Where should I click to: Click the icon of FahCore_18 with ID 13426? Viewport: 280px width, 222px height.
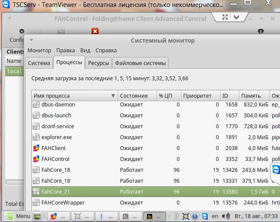point(36,170)
